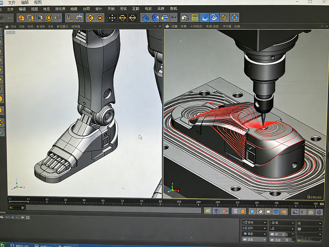This screenshot has height=247, width=329.
Task: Click the orange circular target icon in toolbar
Action: pos(49,18)
